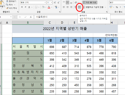Image resolution: width=125 pixels, height=95 pixels.
Task: Open the font size 11 dropdown
Action: [52, 3]
